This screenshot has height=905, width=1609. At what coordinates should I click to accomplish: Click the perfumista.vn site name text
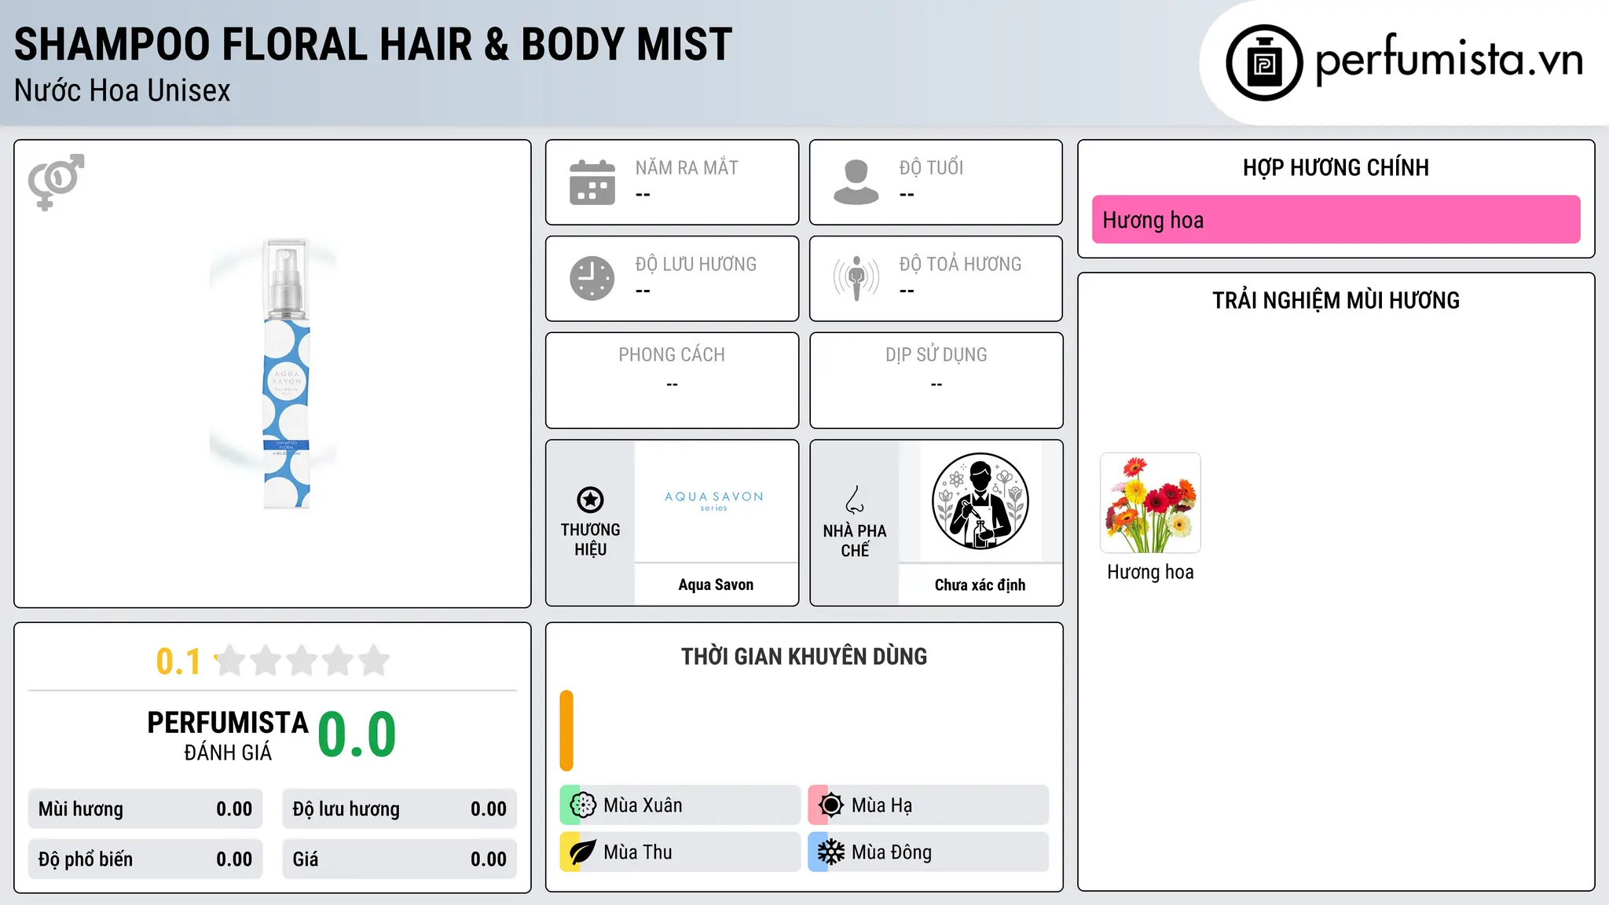pos(1449,60)
